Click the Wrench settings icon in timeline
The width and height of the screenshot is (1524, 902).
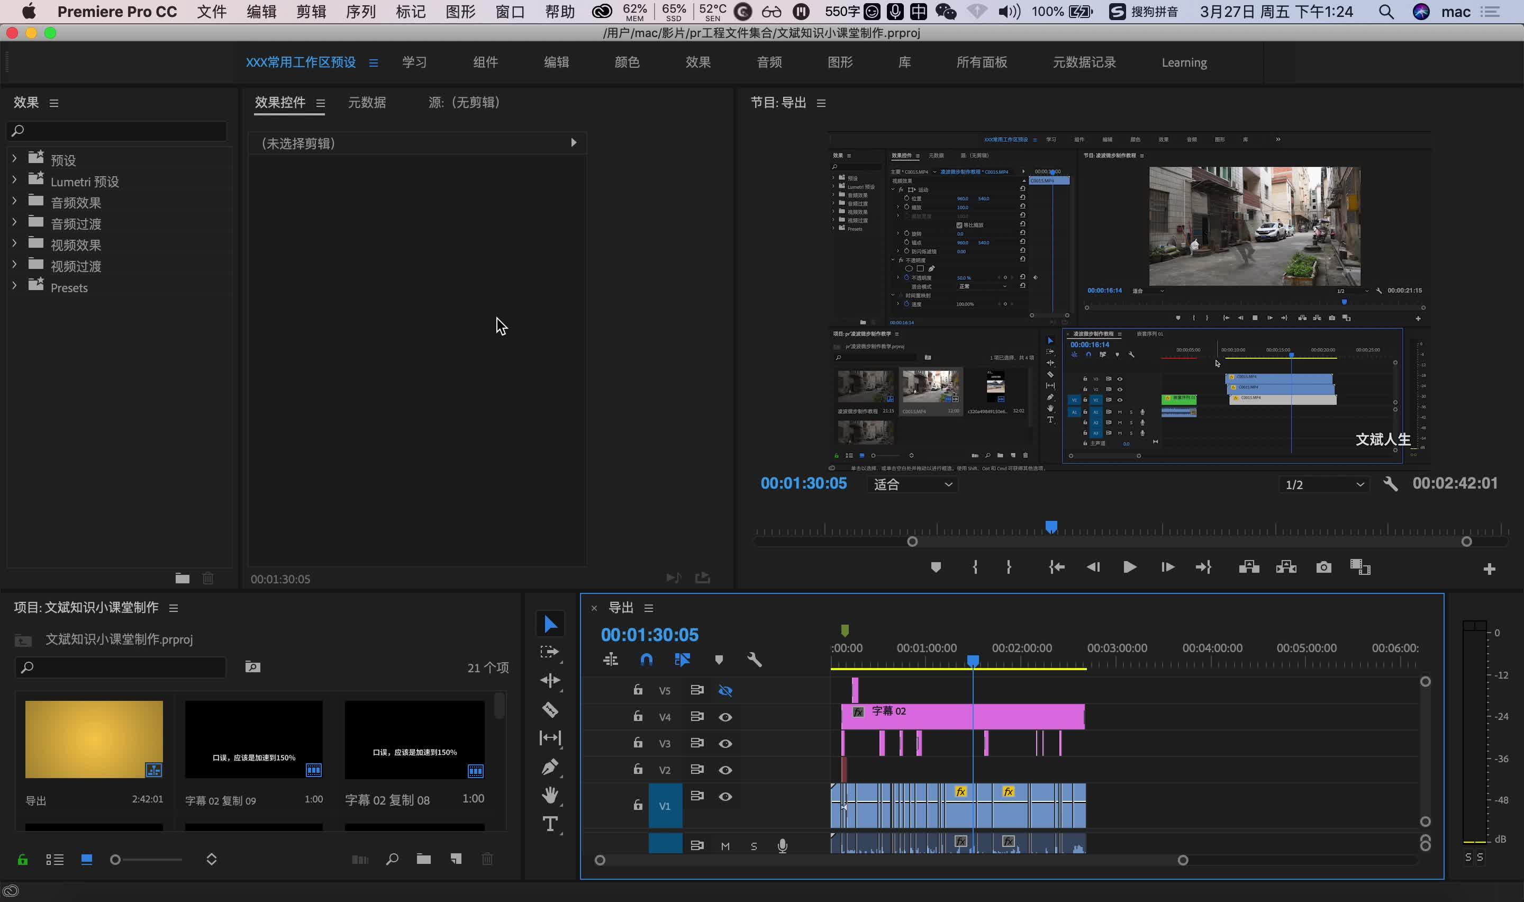(x=756, y=660)
